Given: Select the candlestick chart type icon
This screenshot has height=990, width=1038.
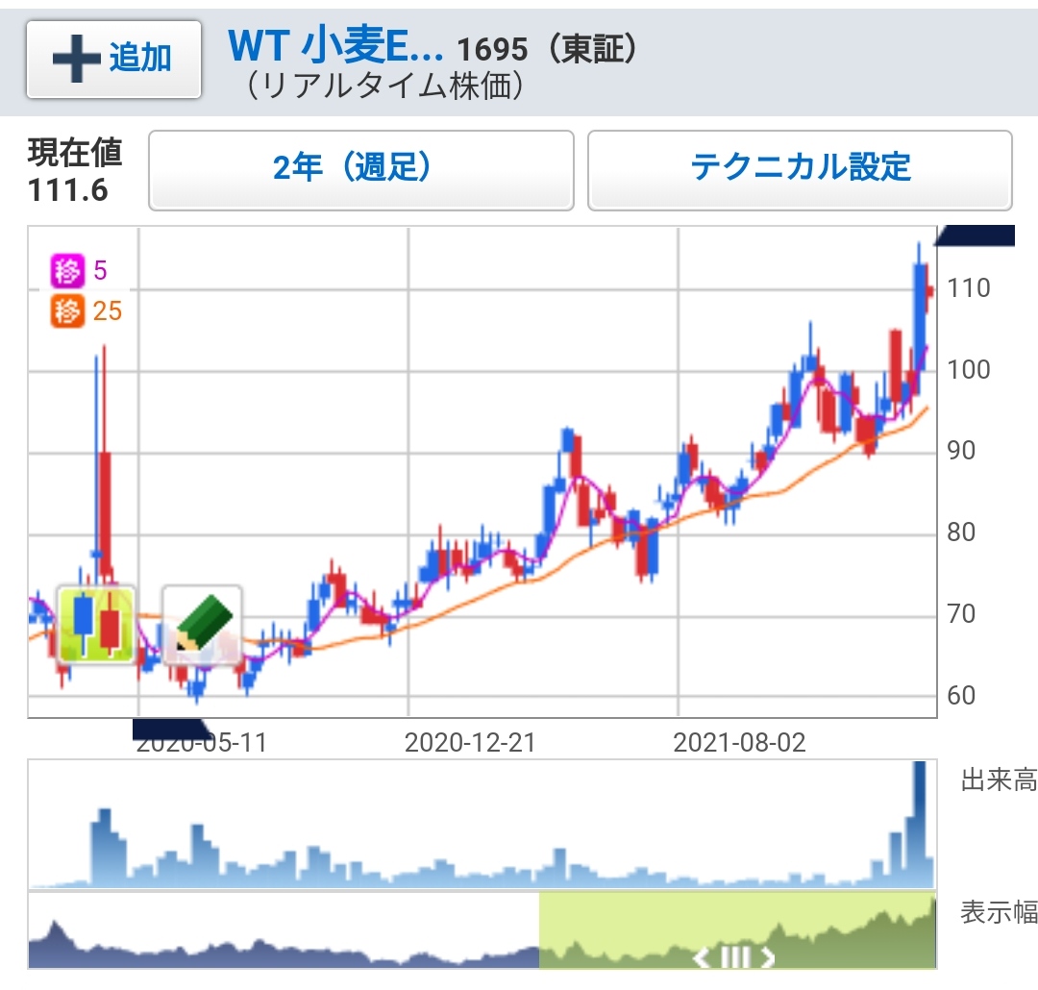Looking at the screenshot, I should 96,624.
